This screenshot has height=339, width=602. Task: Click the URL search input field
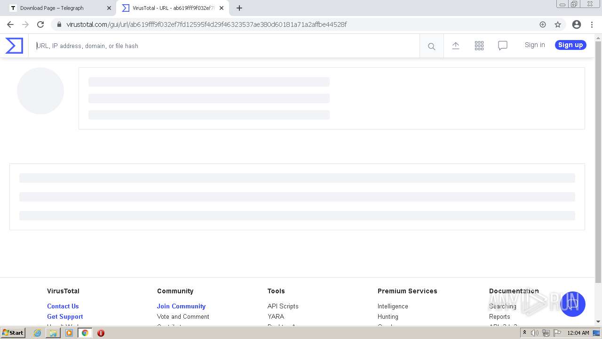[224, 46]
